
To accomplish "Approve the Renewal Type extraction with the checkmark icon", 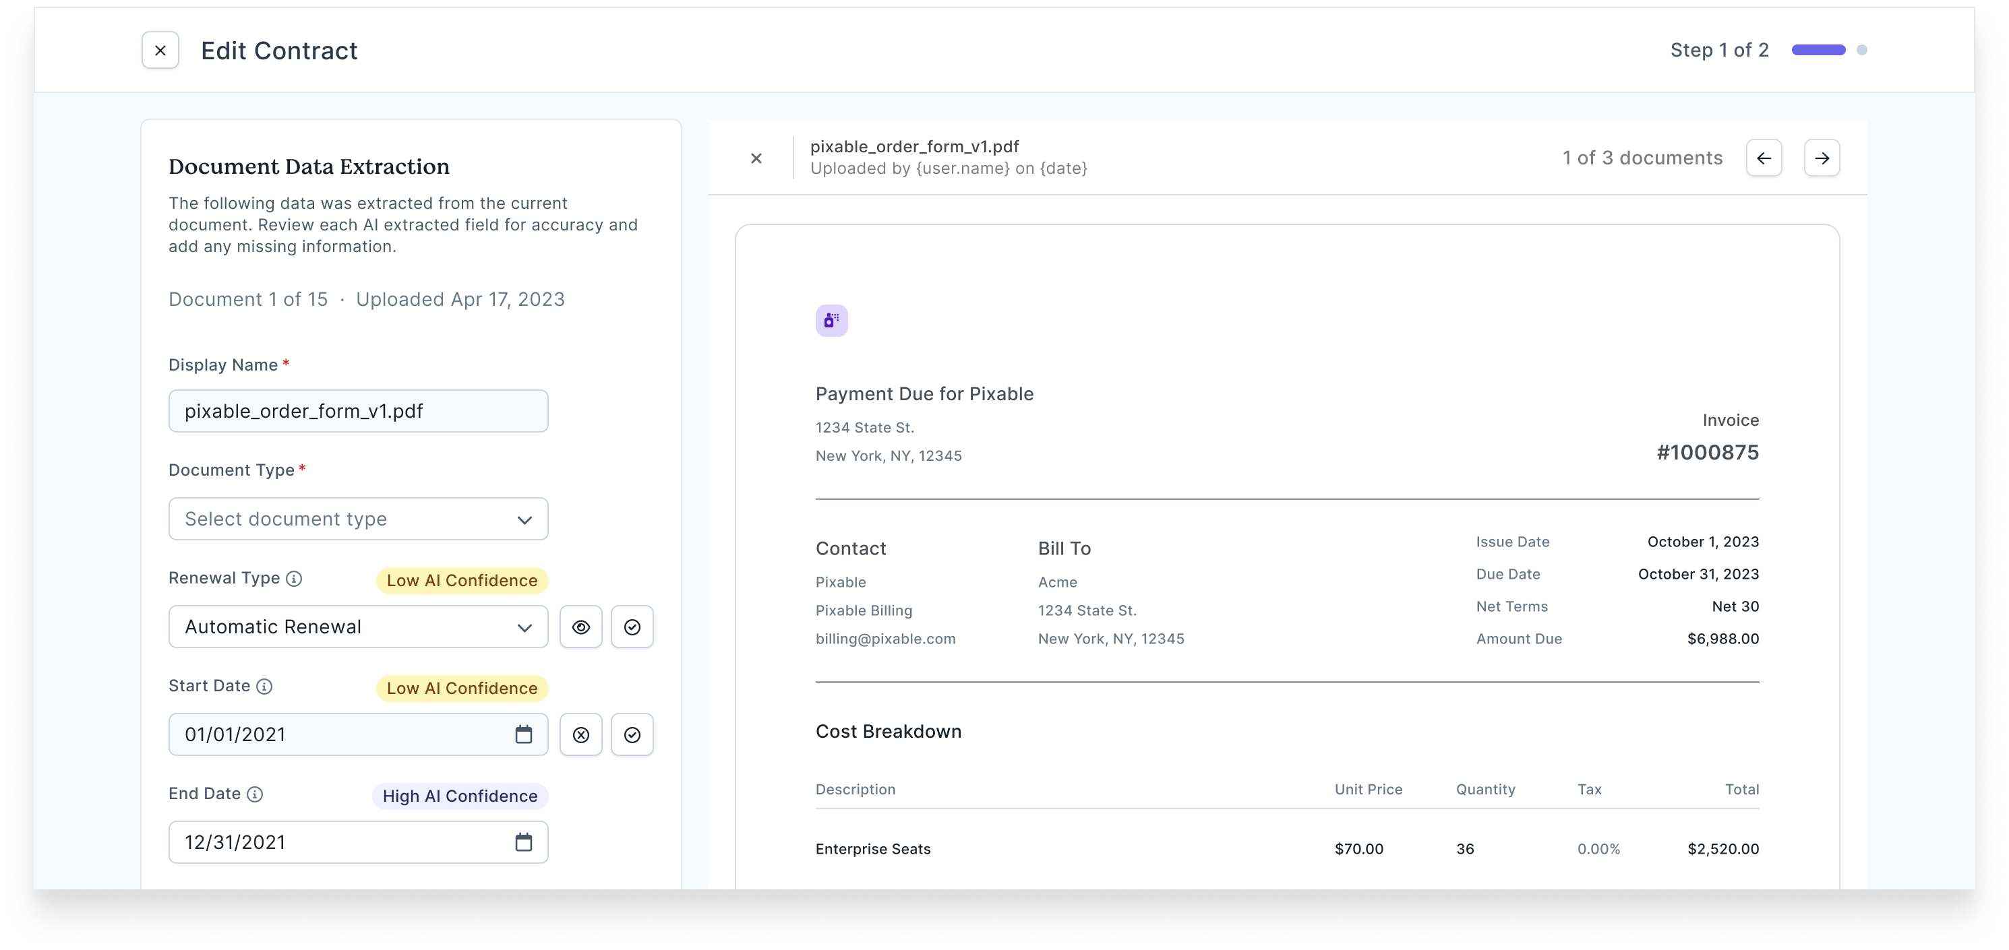I will click(x=632, y=627).
